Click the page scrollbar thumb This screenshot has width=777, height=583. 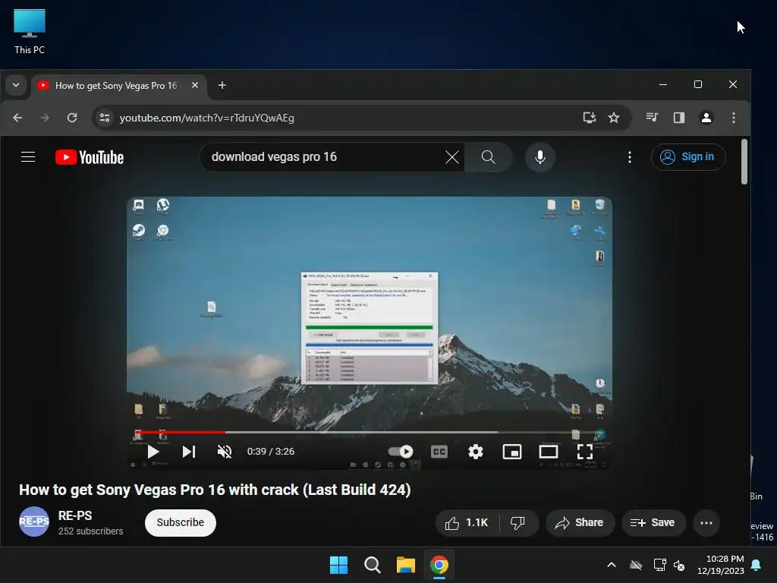click(744, 162)
